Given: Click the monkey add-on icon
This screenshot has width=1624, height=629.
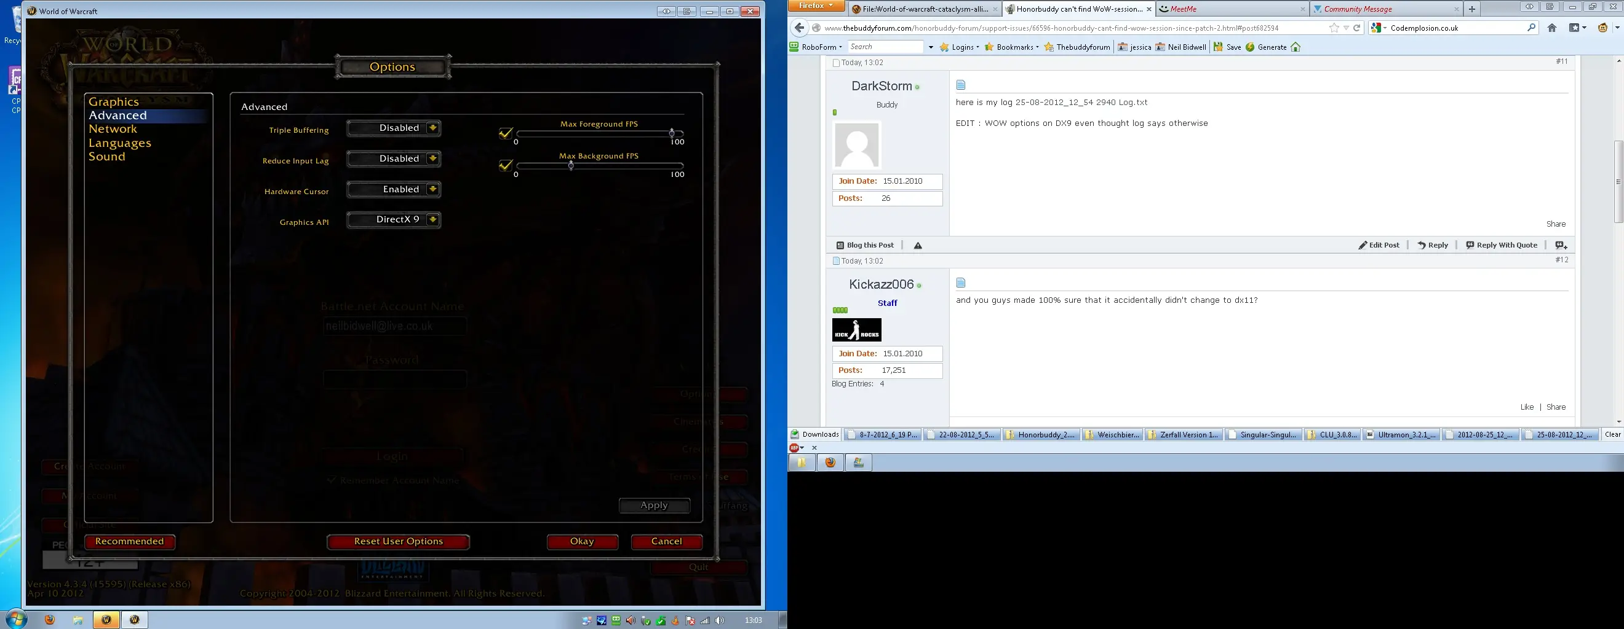Looking at the screenshot, I should coord(1602,28).
